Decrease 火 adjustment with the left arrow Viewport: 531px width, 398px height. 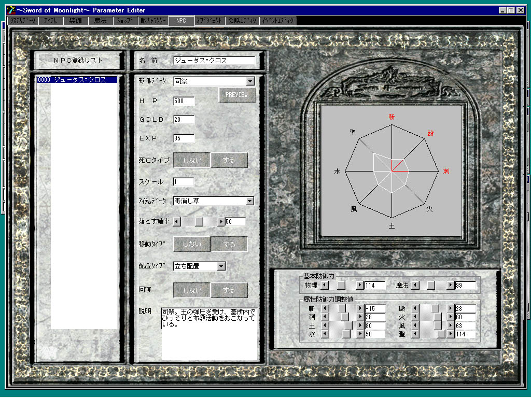click(415, 317)
